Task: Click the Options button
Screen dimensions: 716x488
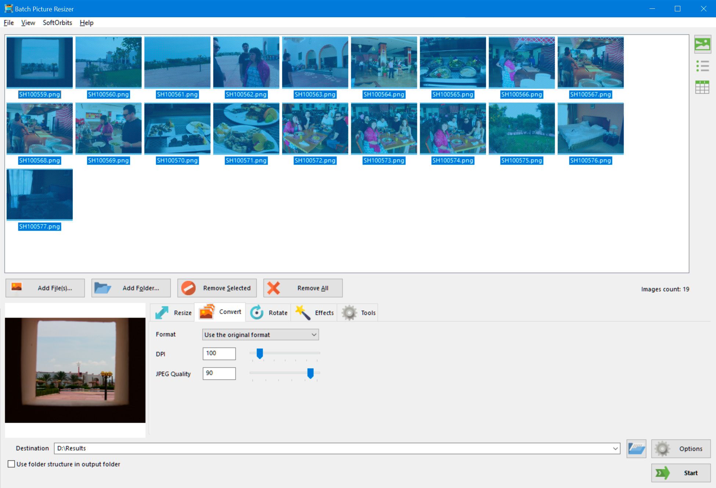Action: [680, 448]
